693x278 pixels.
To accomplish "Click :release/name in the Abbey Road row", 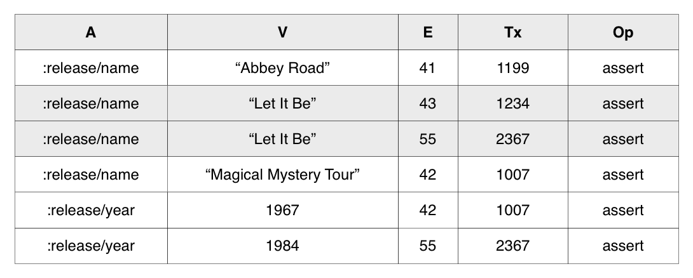I will (91, 68).
